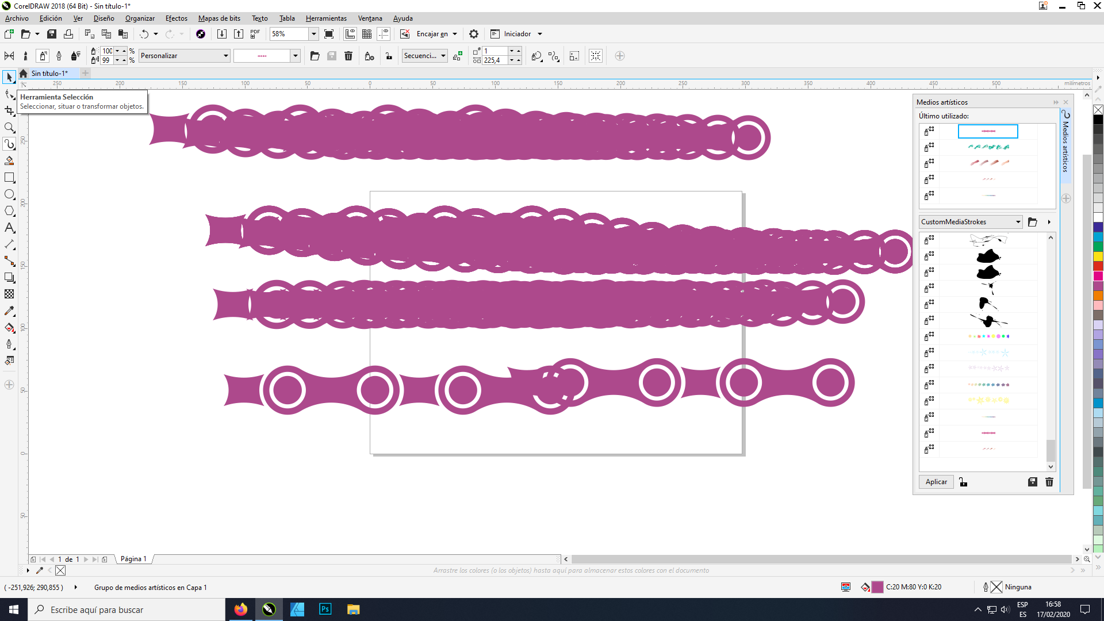Open the Herramientas menu

(x=326, y=18)
